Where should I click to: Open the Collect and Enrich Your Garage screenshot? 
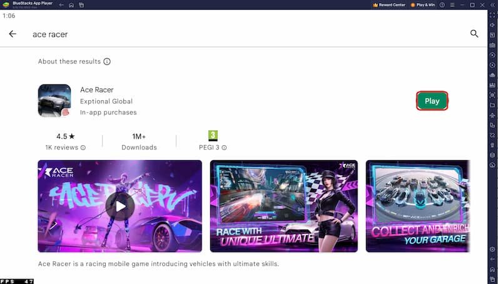[x=417, y=206]
